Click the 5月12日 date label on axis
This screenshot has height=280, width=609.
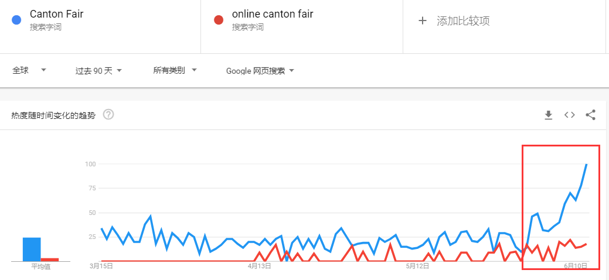pyautogui.click(x=418, y=266)
